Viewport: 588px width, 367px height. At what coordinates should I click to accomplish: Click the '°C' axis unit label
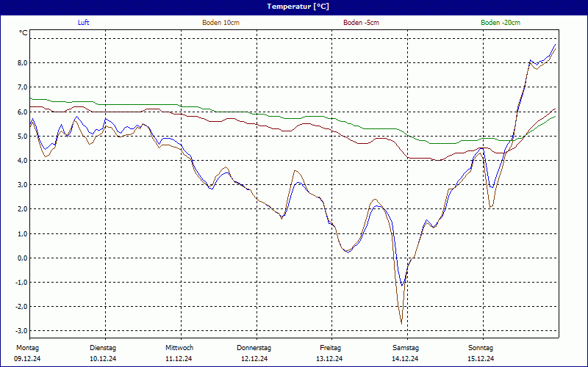point(24,33)
